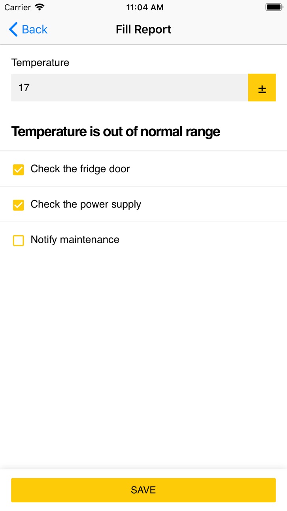
Task: Tap the Temperature field label
Action: point(40,63)
